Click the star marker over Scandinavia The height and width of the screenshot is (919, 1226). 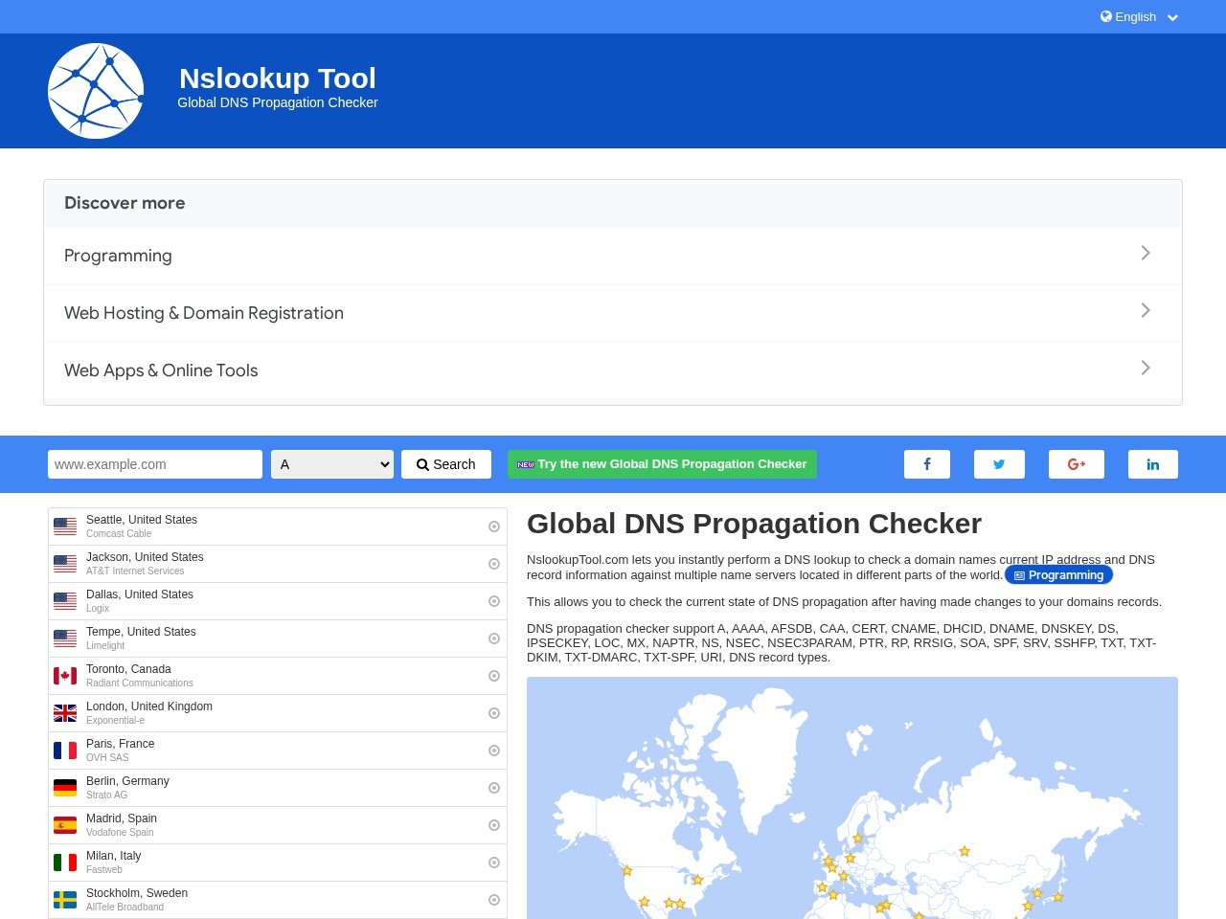point(857,838)
